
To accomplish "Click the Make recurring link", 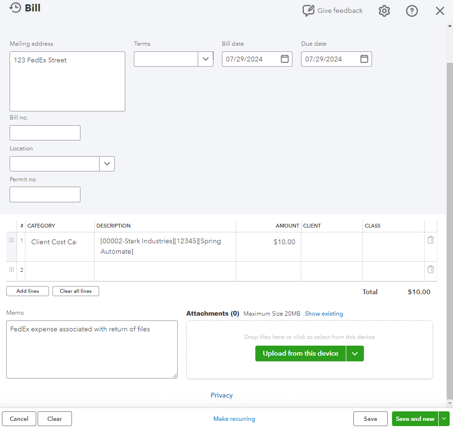I will (x=234, y=419).
